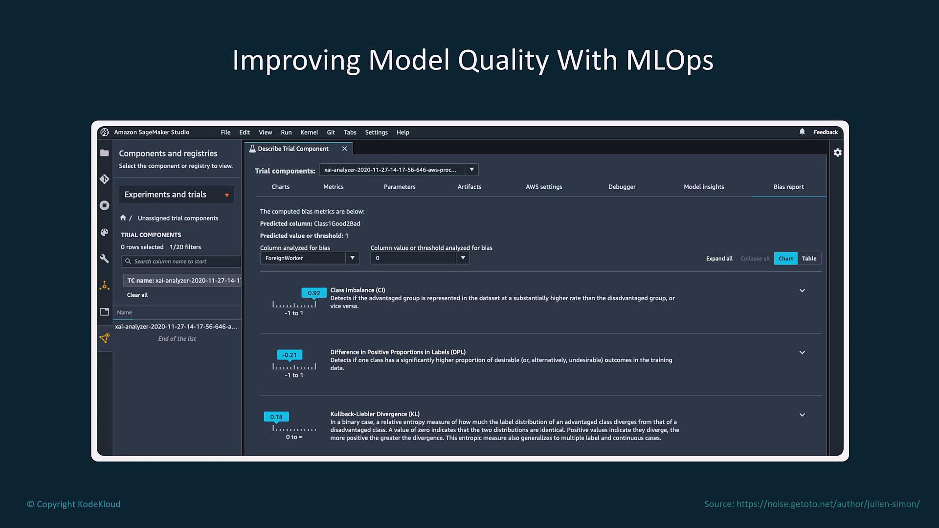Open Experiments and trials dropdown
939x528 pixels.
click(x=177, y=195)
